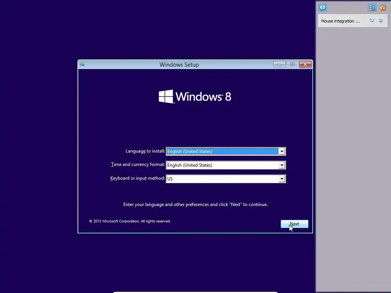
Task: Click the sort notifications icon in the side panel
Action: tap(372, 8)
